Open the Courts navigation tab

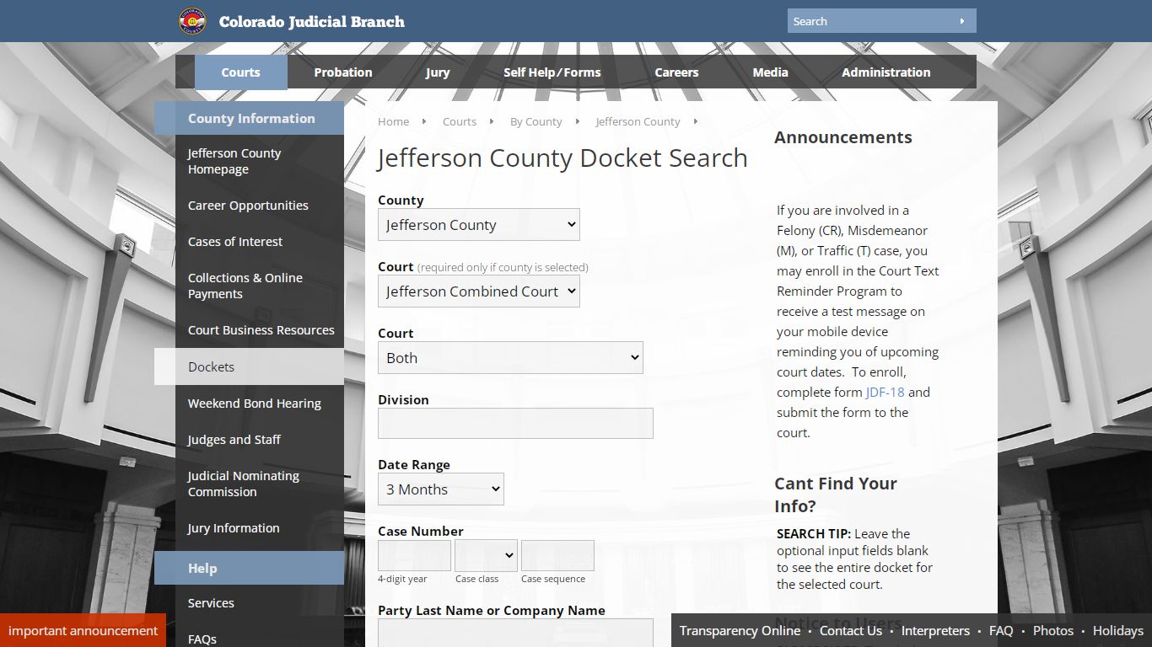240,72
